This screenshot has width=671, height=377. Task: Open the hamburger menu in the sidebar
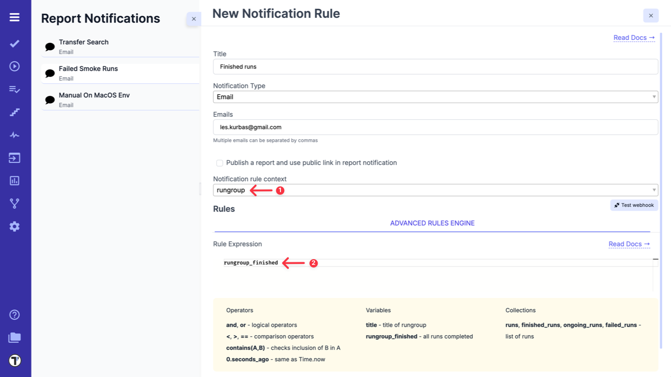click(x=15, y=17)
